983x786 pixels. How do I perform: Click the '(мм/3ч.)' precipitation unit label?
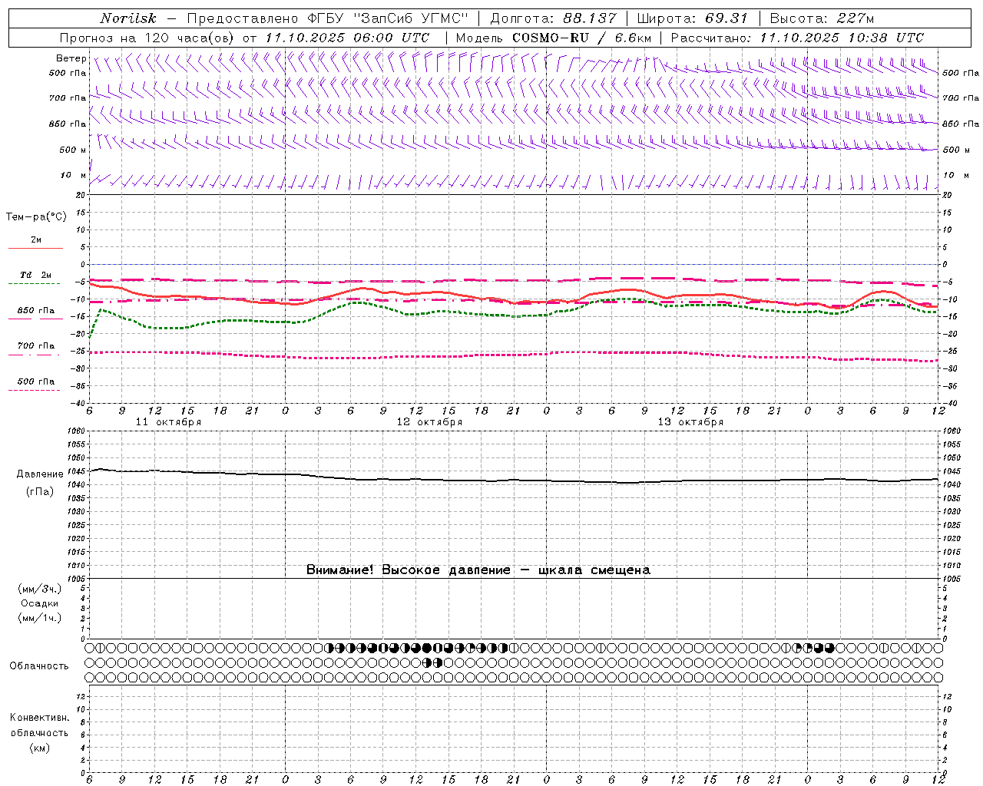40,589
